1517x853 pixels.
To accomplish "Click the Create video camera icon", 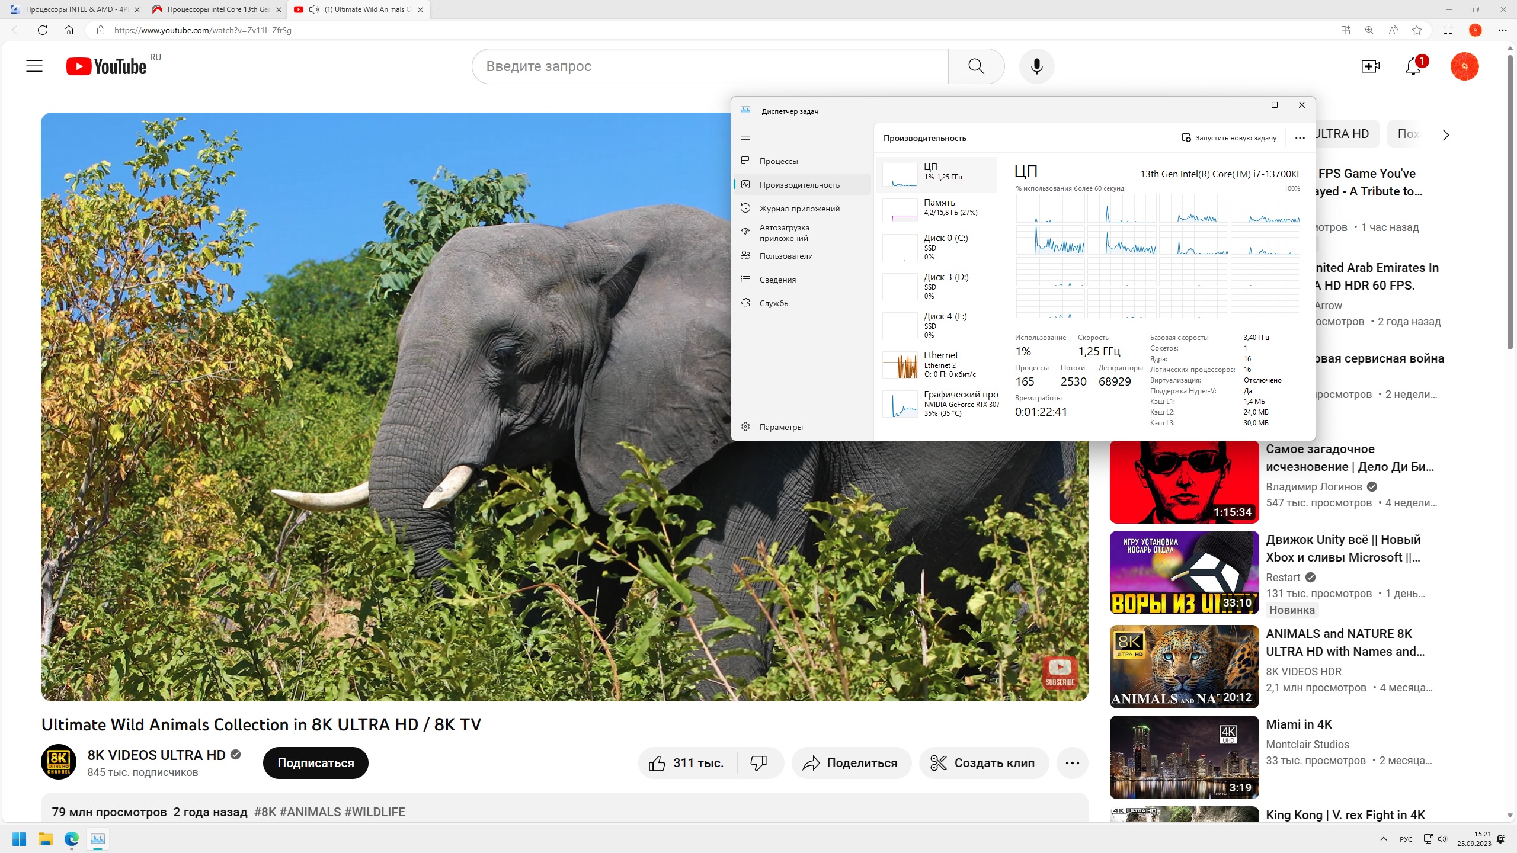I will pos(1370,66).
